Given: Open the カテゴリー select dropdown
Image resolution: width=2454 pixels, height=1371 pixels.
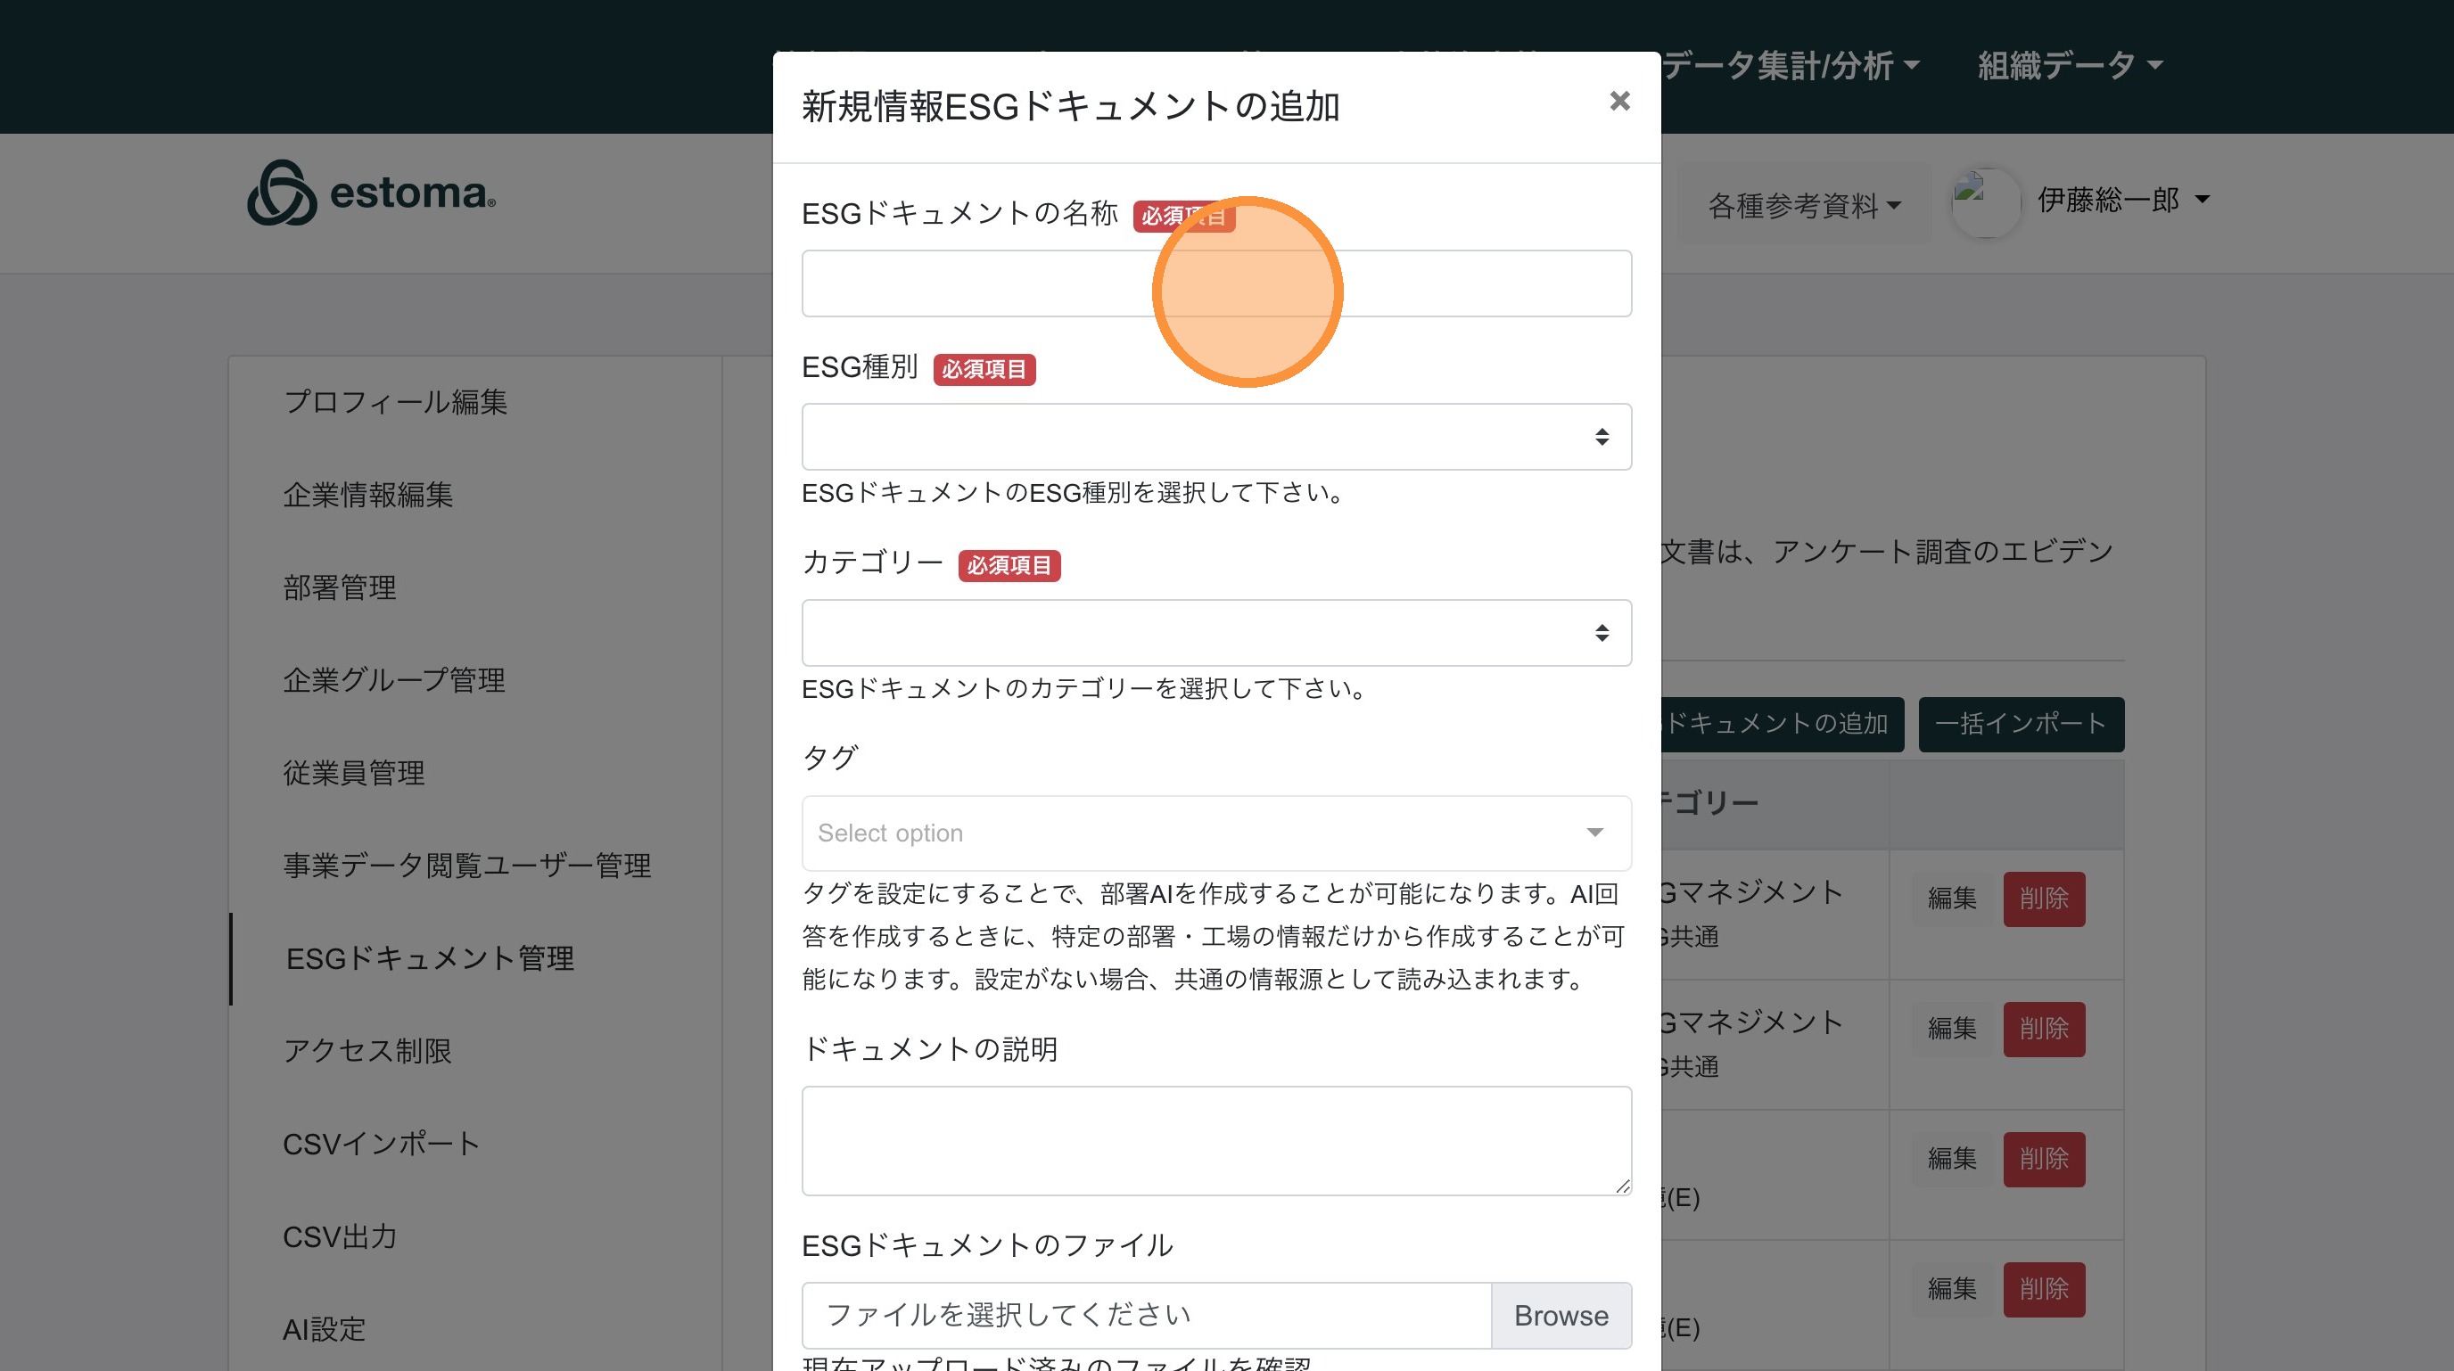Looking at the screenshot, I should tap(1215, 633).
